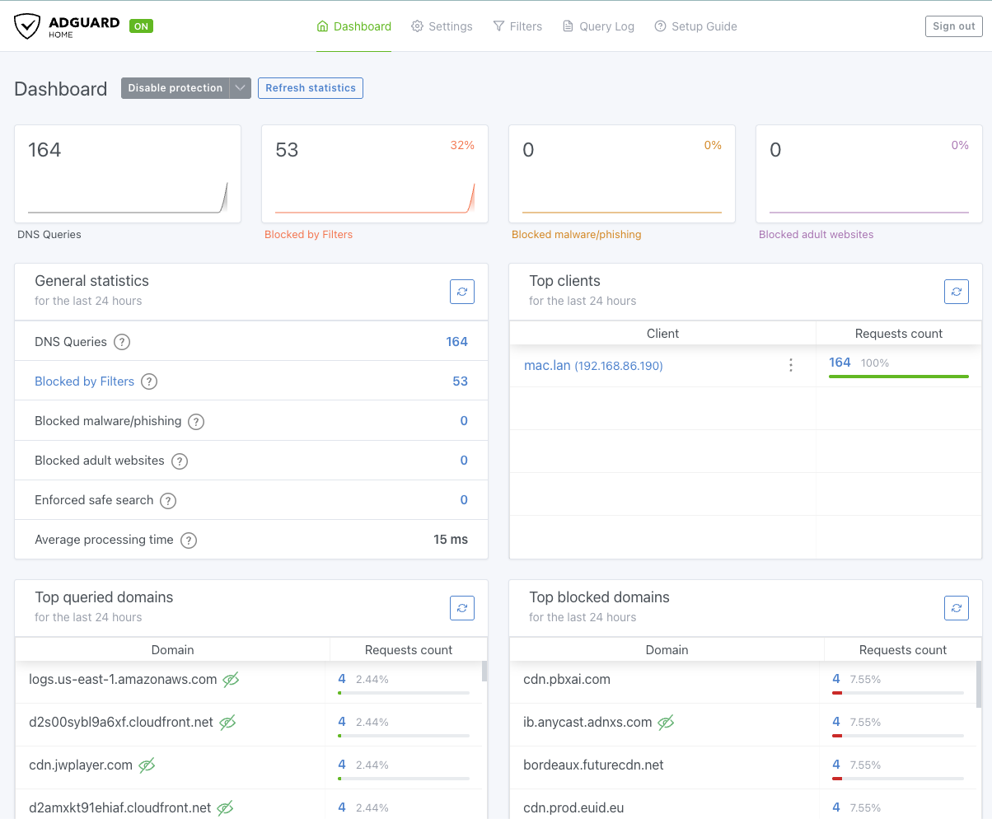Image resolution: width=992 pixels, height=819 pixels.
Task: Go to the Query Log tab
Action: point(598,26)
